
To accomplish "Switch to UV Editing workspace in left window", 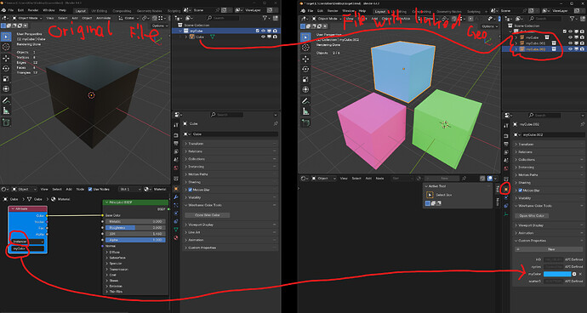I will (100, 11).
